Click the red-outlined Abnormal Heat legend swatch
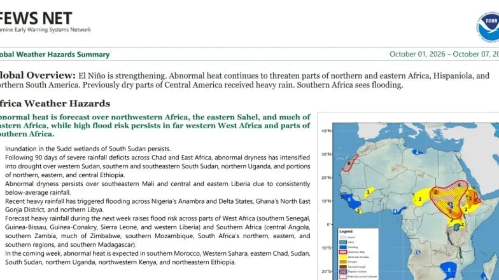 343,252
